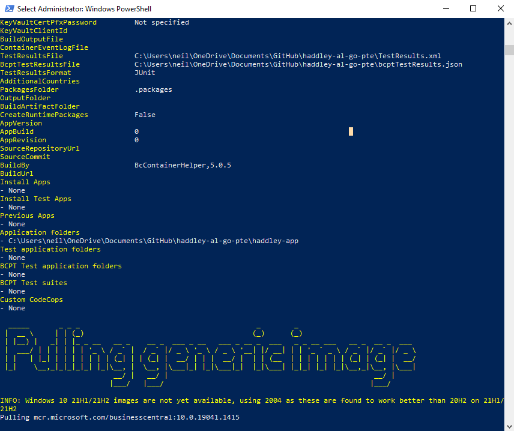
Task: Click the 'ContainerEventLogFile' line
Action: (x=44, y=47)
